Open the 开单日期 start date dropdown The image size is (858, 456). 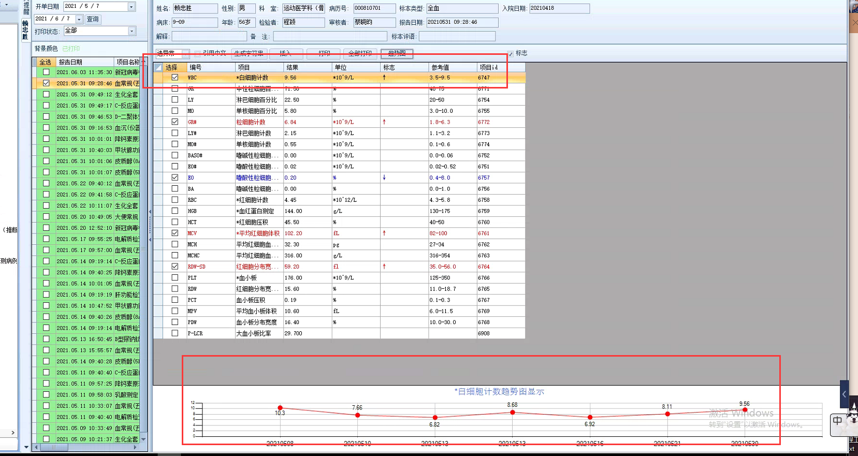click(132, 7)
